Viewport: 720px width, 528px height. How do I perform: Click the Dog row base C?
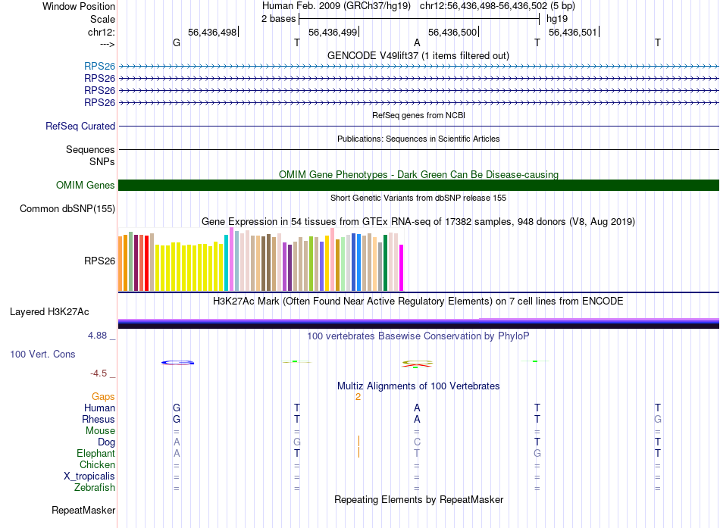[417, 442]
